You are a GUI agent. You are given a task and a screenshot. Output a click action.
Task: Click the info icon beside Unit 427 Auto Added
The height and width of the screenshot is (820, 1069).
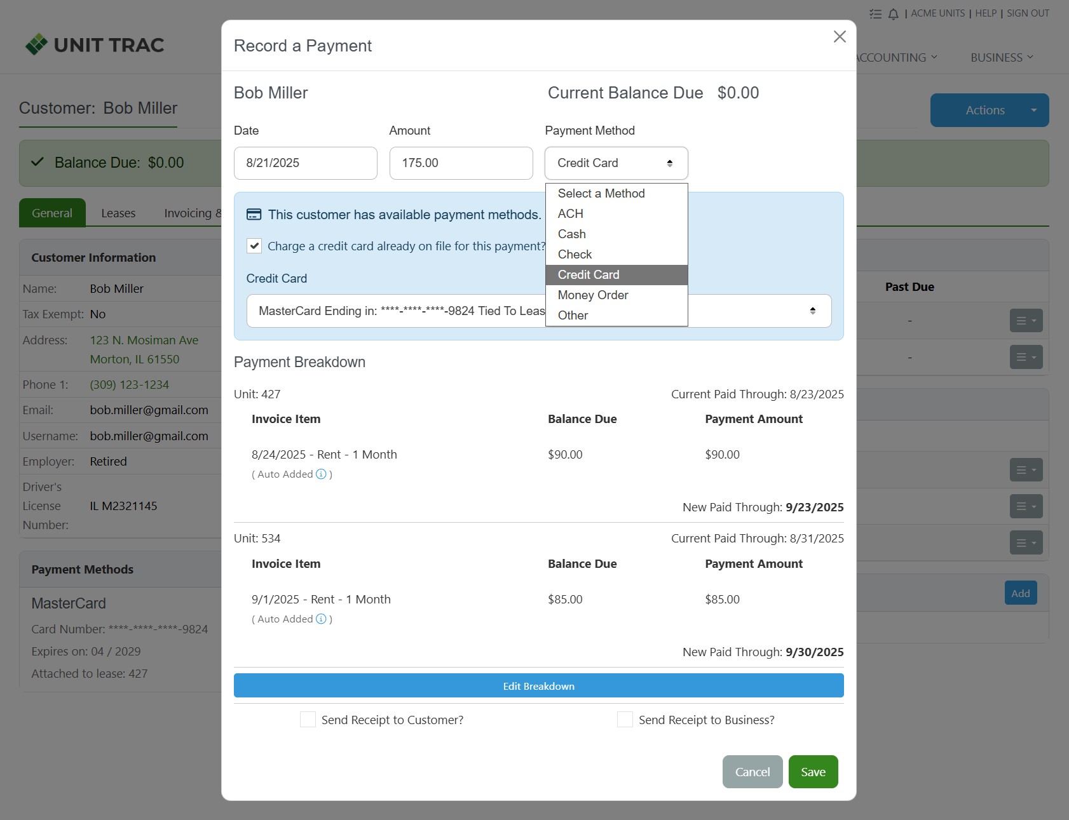click(322, 474)
